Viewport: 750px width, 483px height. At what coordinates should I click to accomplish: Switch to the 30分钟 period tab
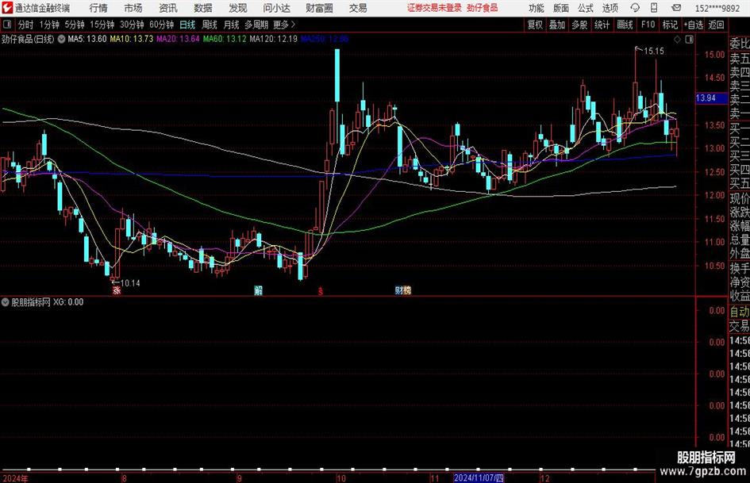132,25
